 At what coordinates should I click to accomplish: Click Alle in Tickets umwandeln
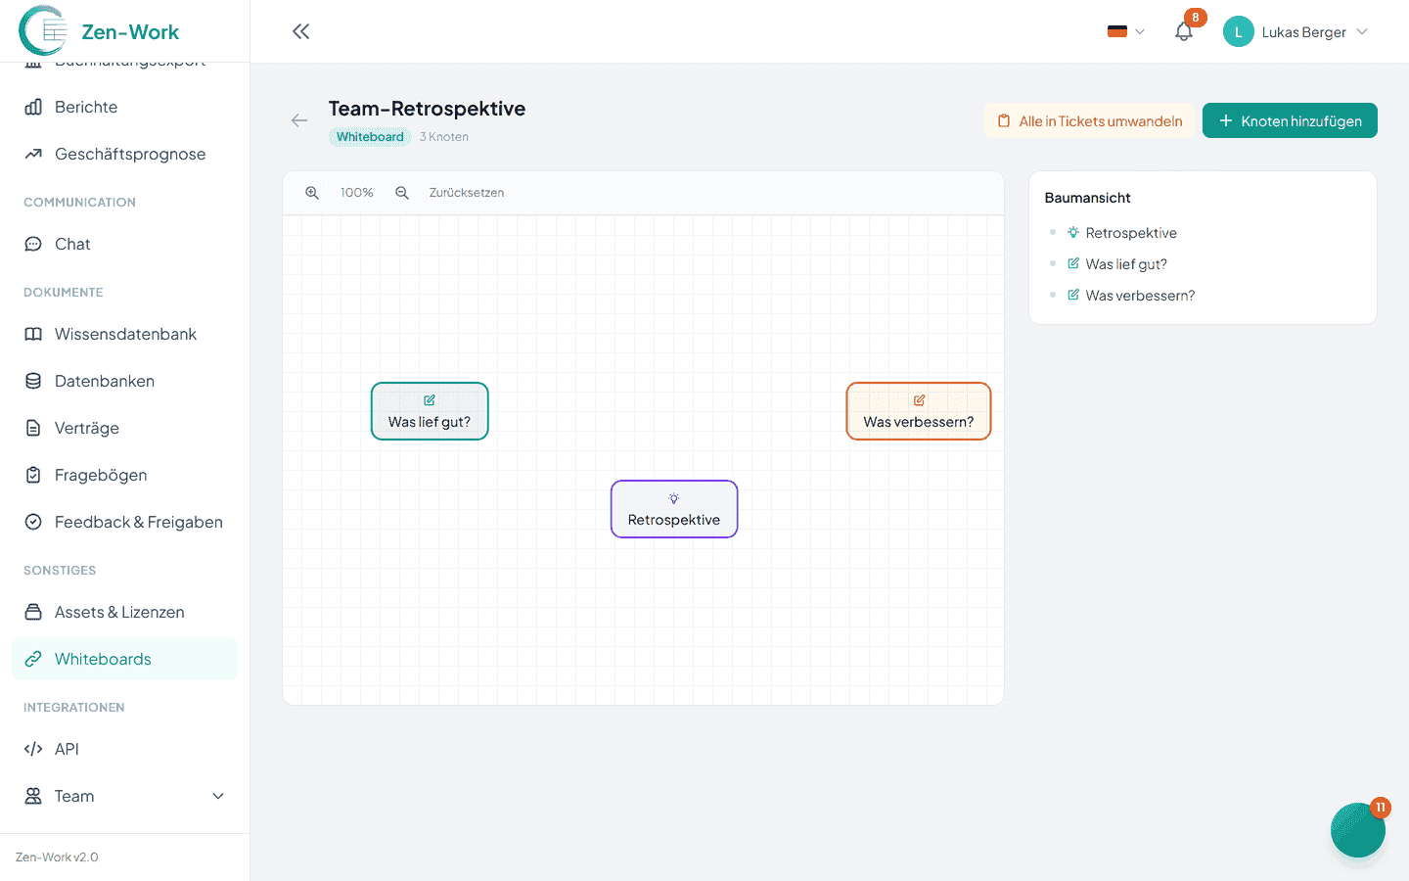1090,120
